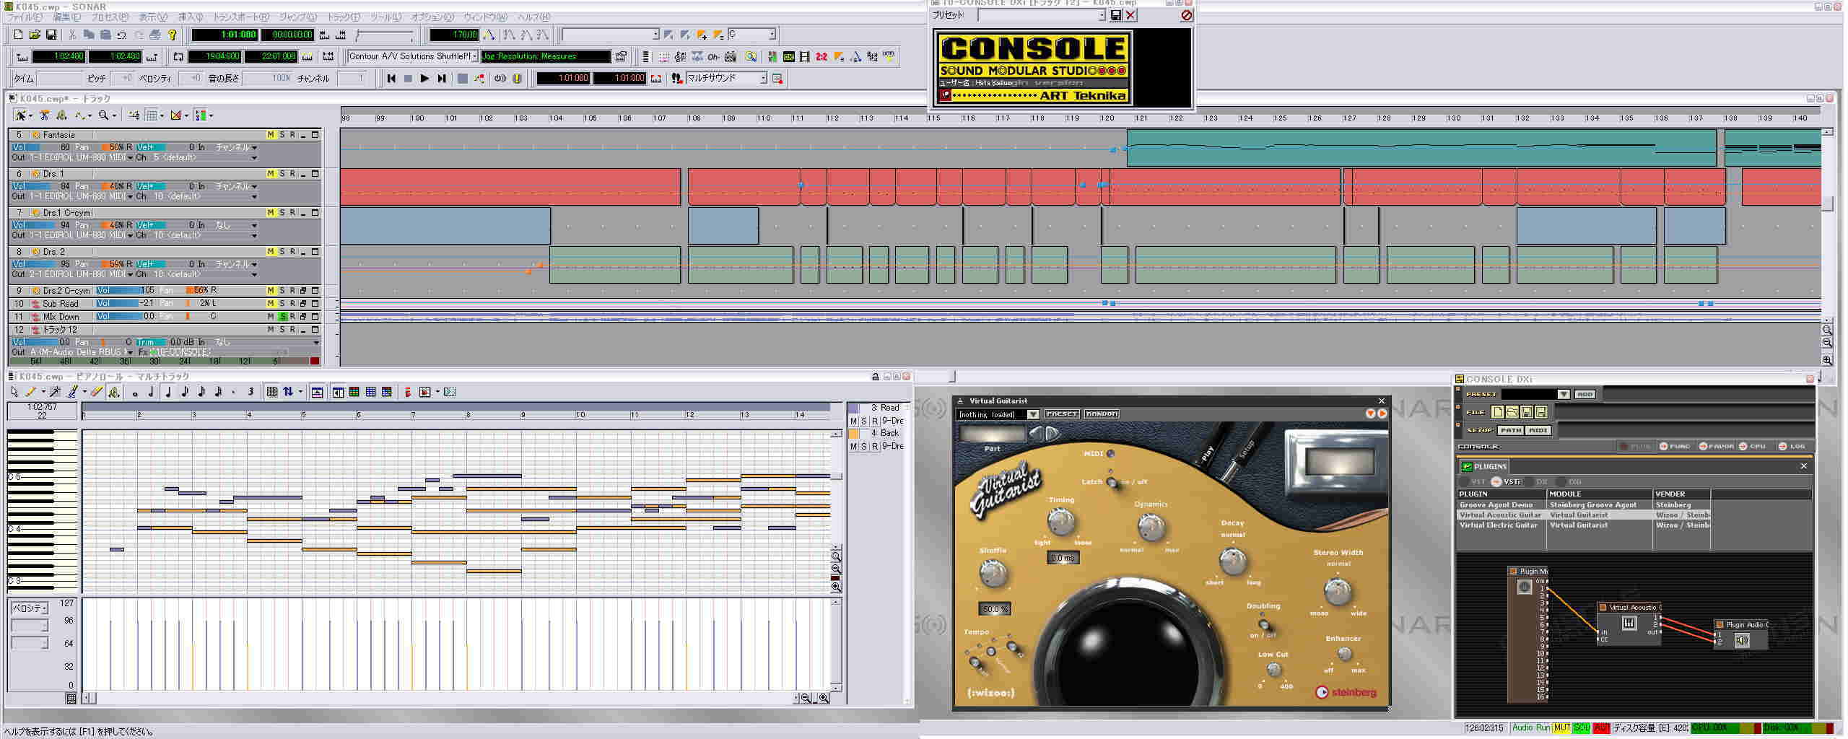Click the MIDI setup button
The width and height of the screenshot is (1848, 739).
pyautogui.click(x=1538, y=430)
